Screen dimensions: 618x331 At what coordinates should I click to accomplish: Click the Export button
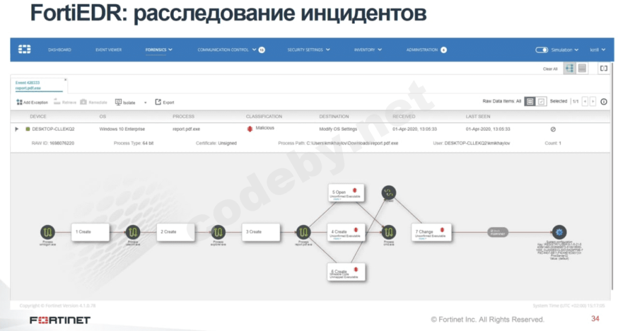click(164, 102)
